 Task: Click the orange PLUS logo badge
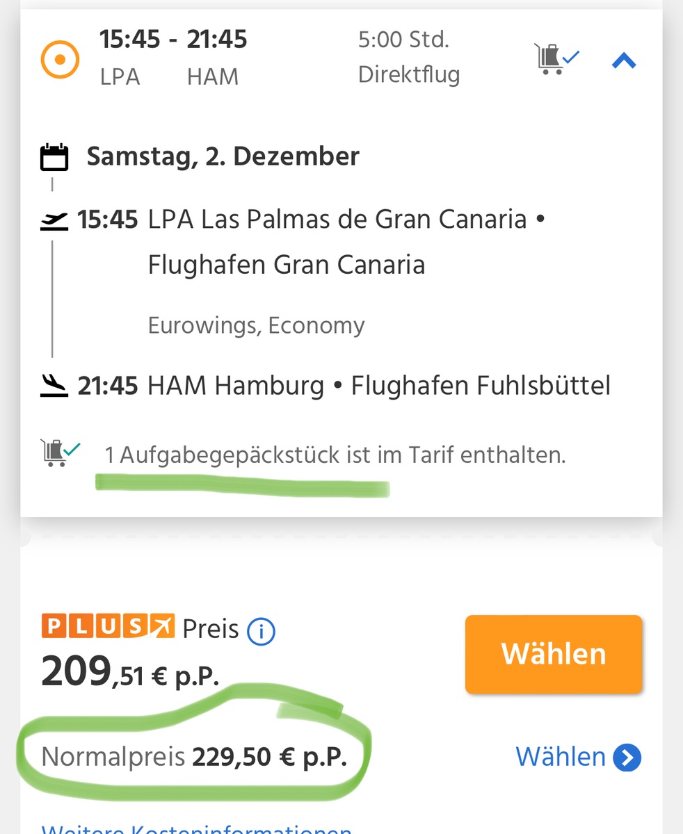click(109, 626)
